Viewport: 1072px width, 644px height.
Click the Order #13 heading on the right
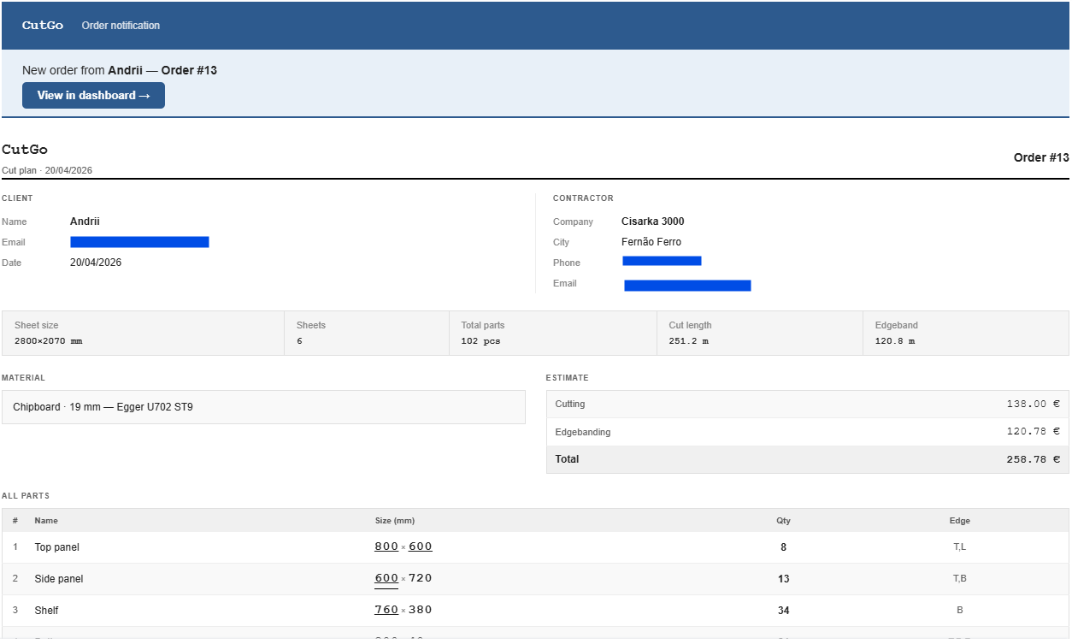coord(1041,157)
